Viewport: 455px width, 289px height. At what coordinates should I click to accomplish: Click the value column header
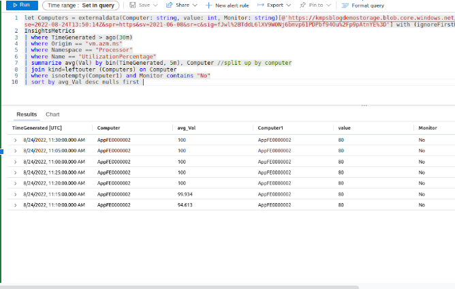pos(344,127)
